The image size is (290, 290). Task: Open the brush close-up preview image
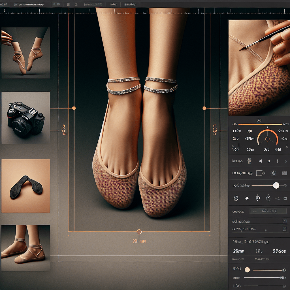259,68
